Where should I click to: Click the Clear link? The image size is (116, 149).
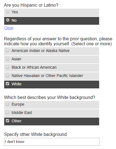click(9, 28)
